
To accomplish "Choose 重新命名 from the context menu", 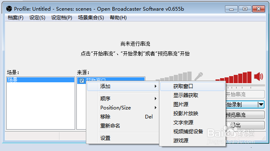I will click(123, 126).
